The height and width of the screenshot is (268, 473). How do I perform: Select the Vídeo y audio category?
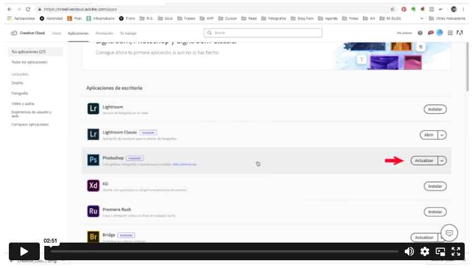click(23, 103)
